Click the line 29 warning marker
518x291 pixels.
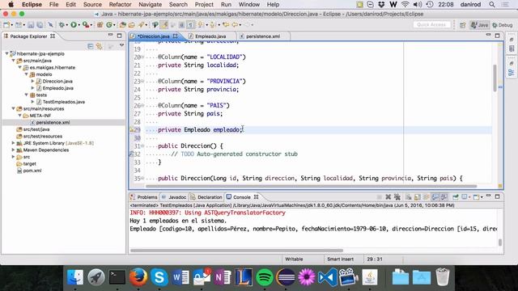click(131, 130)
